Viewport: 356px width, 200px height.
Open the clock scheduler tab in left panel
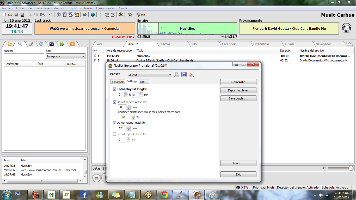[41, 44]
